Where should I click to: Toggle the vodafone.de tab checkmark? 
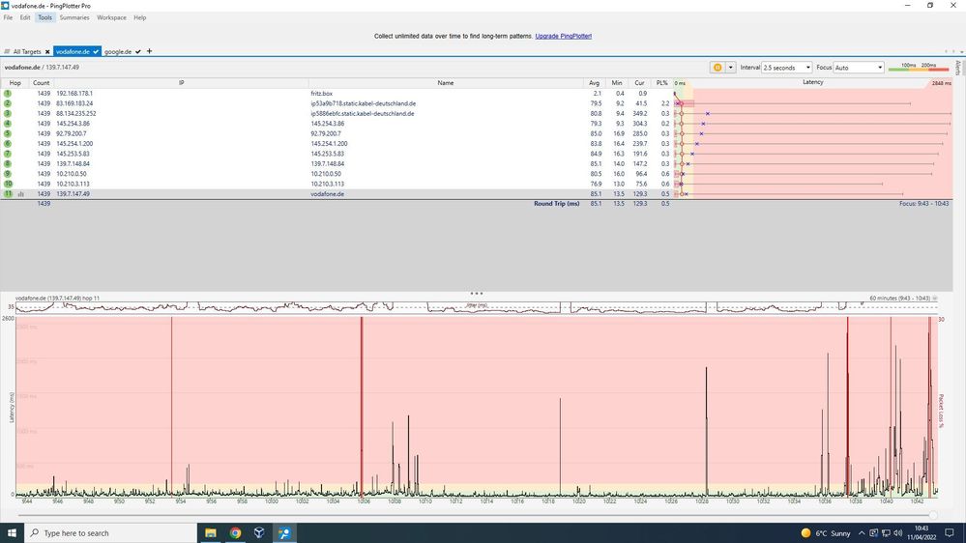coord(96,52)
